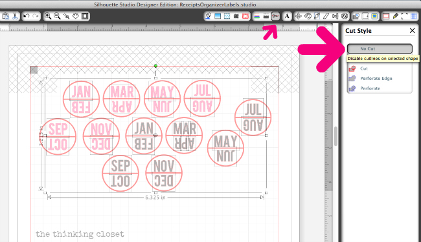Open the Replicate panel icon
The width and height of the screenshot is (421, 242).
[345, 16]
